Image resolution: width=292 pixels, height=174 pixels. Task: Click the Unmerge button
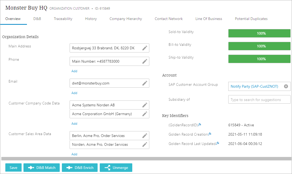click(x=116, y=168)
